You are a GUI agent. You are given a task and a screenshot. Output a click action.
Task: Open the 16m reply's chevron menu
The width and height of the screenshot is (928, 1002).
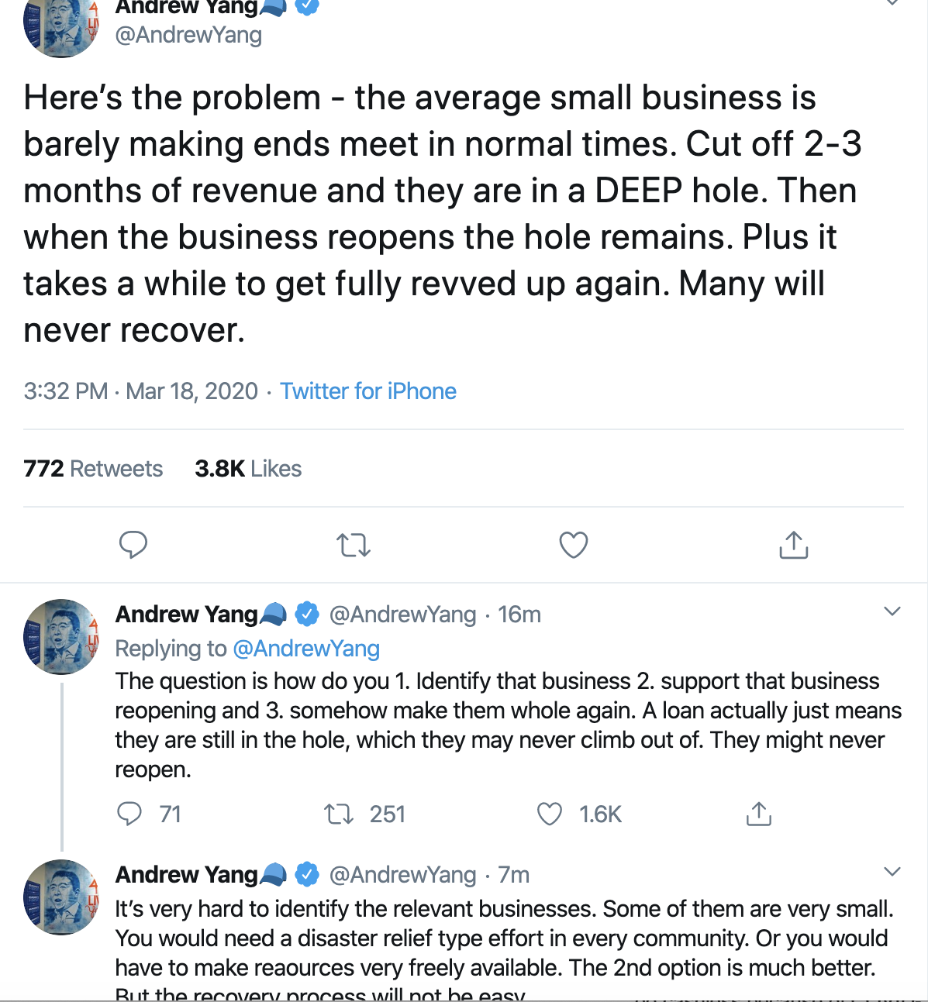892,611
